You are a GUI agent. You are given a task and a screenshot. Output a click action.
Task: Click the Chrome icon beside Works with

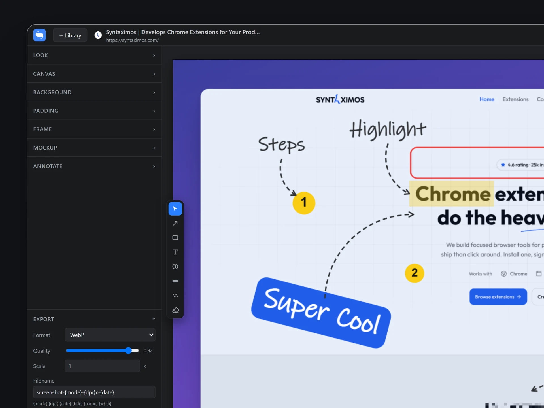(504, 274)
